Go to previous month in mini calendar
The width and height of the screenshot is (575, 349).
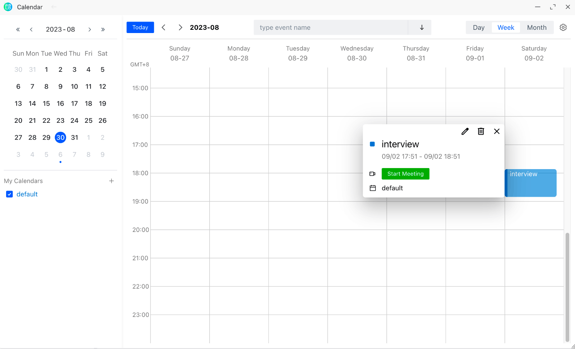(x=32, y=29)
